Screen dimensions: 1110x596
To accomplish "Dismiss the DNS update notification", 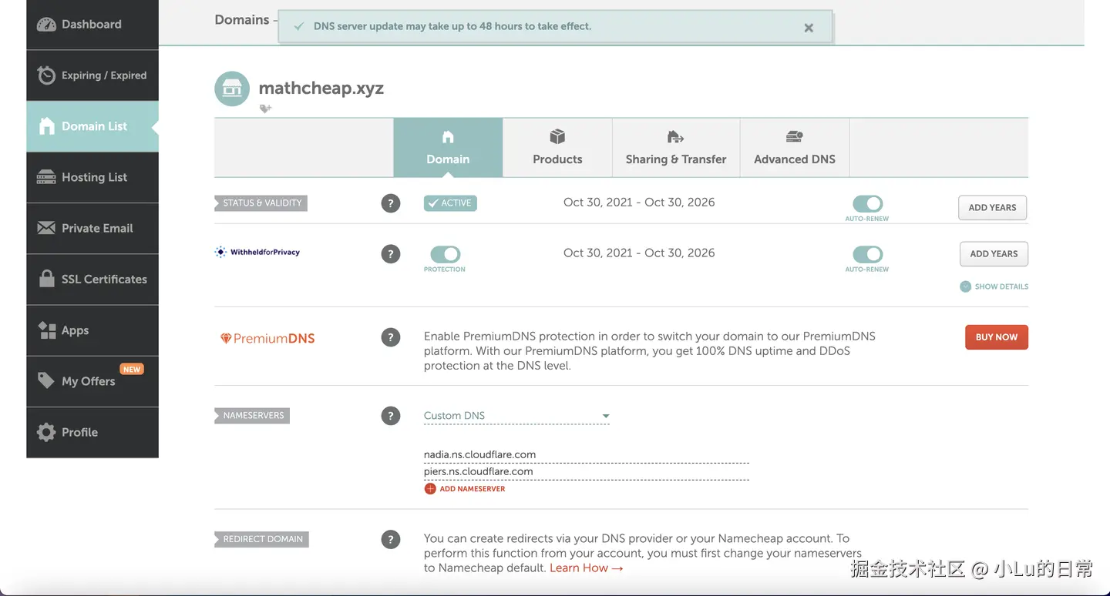I will point(809,28).
